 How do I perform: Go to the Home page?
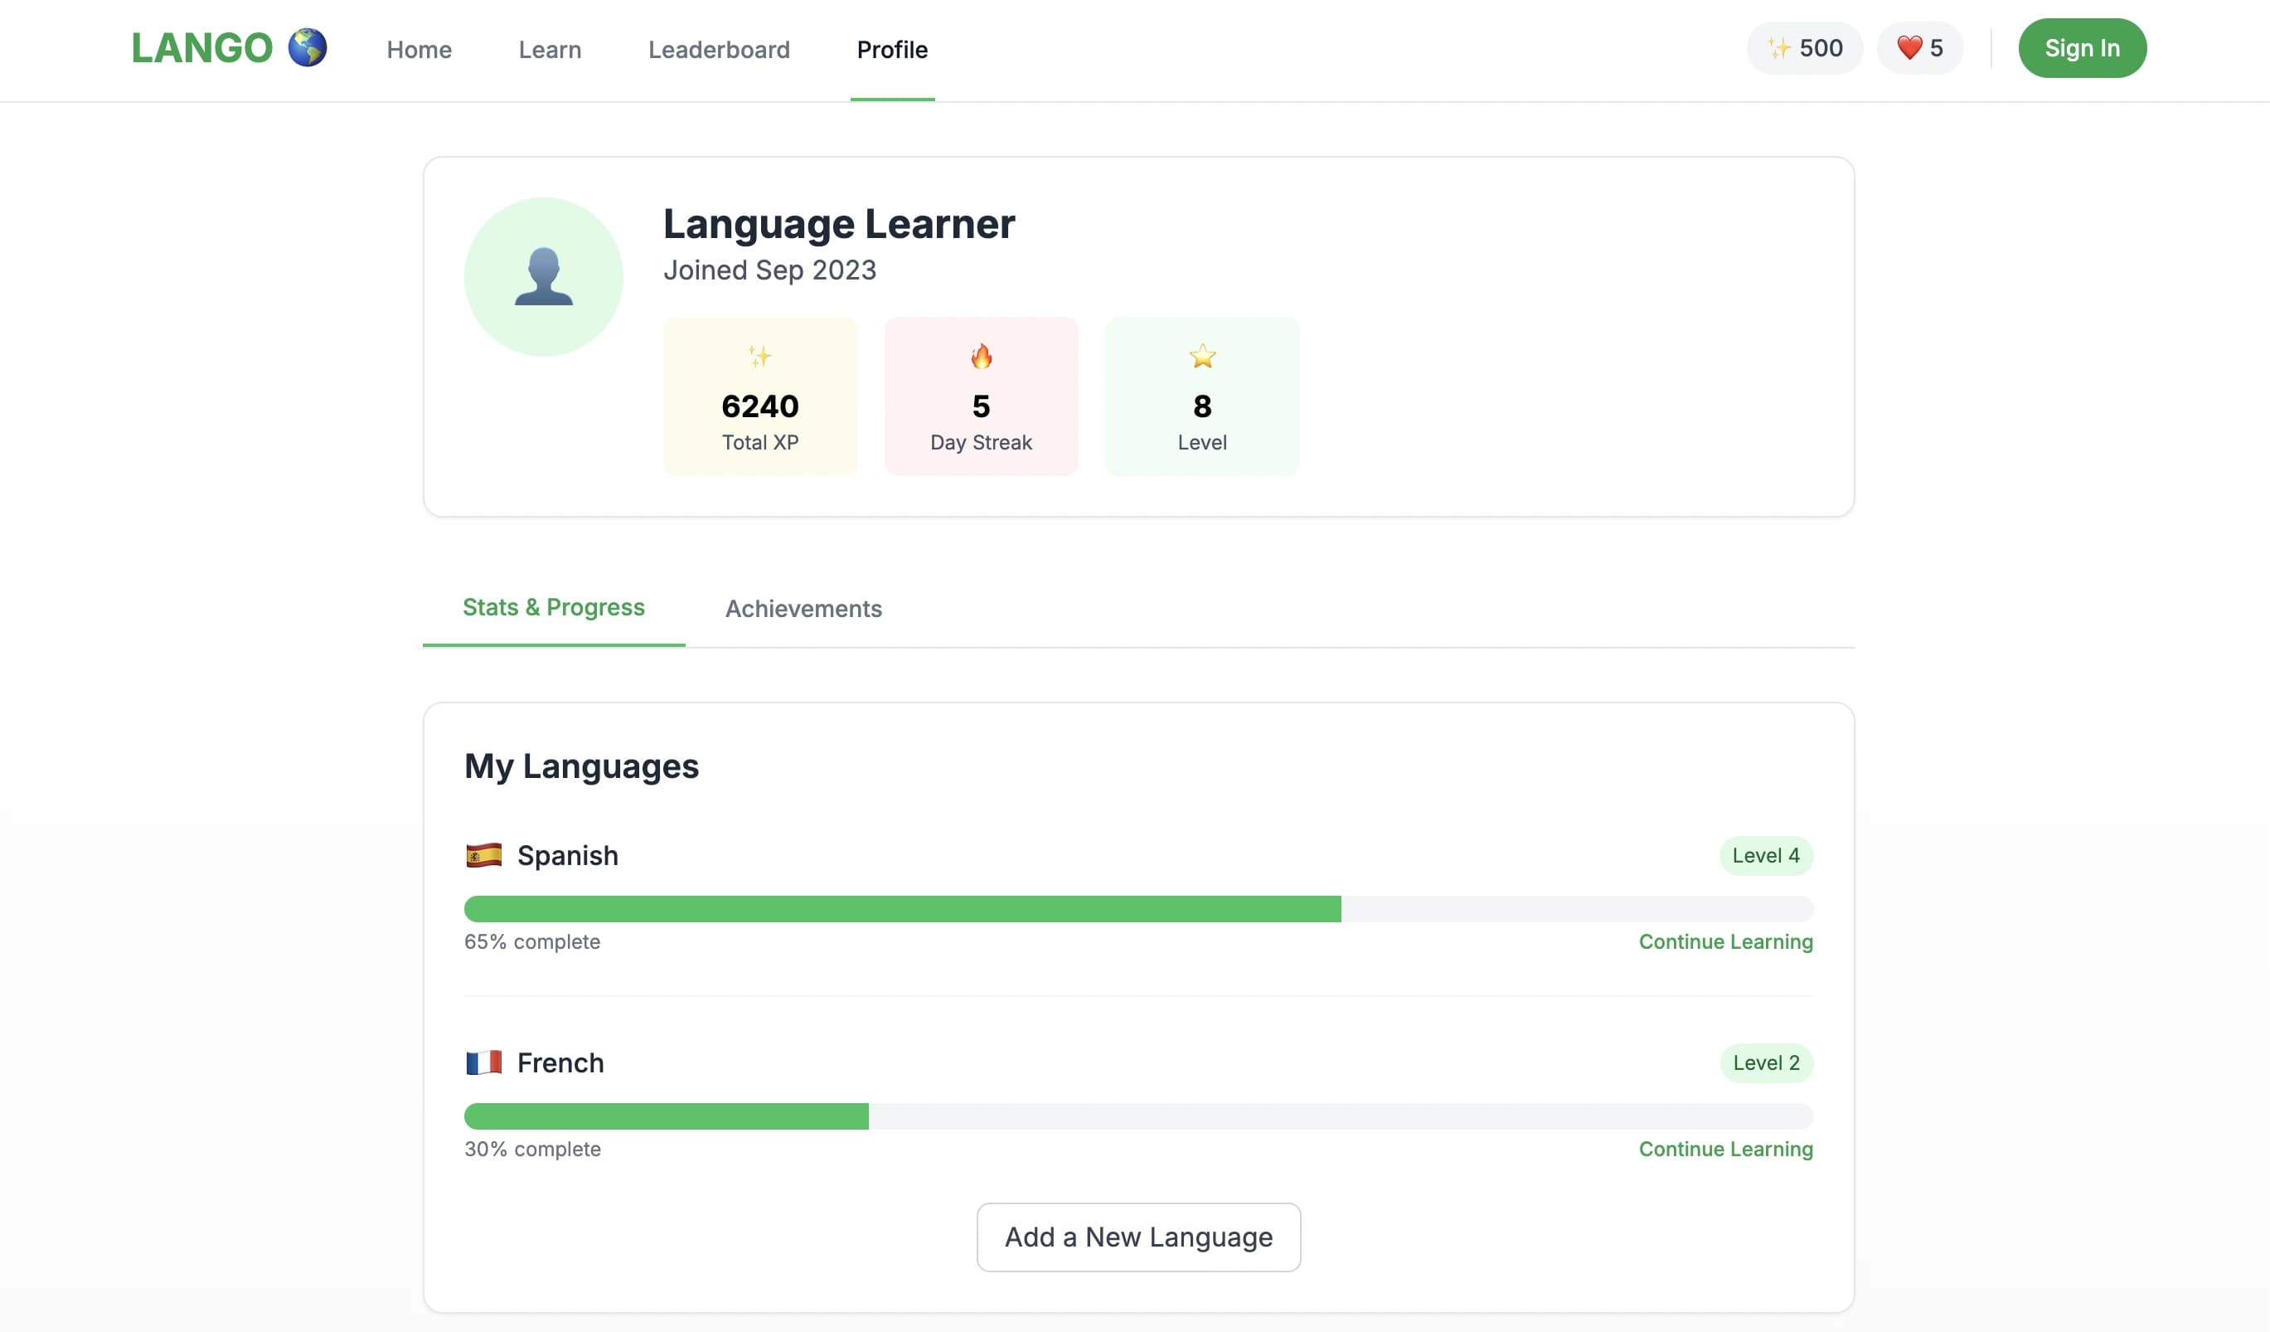click(x=418, y=50)
